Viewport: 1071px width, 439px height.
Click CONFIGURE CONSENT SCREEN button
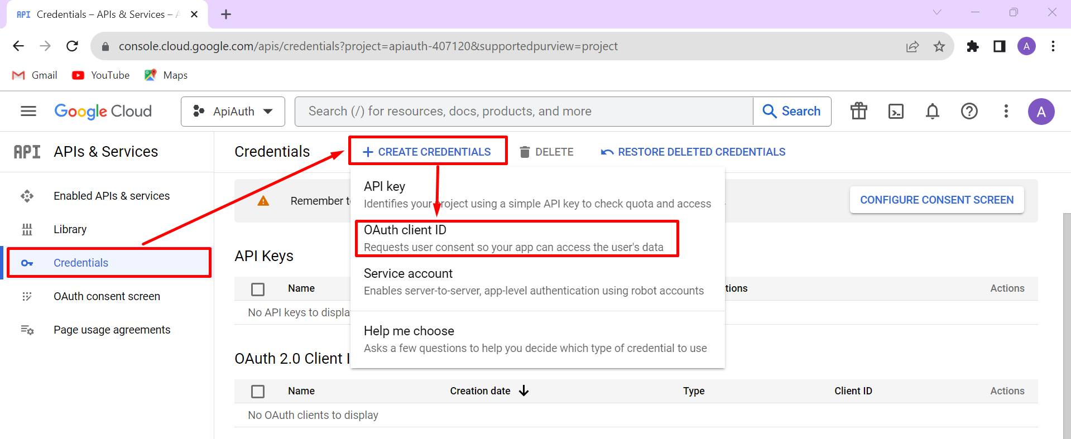pos(936,200)
